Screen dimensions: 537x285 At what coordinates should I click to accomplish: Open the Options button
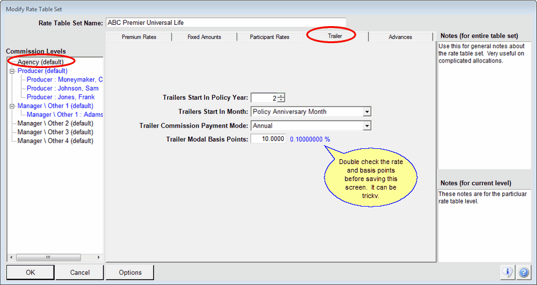click(x=130, y=272)
